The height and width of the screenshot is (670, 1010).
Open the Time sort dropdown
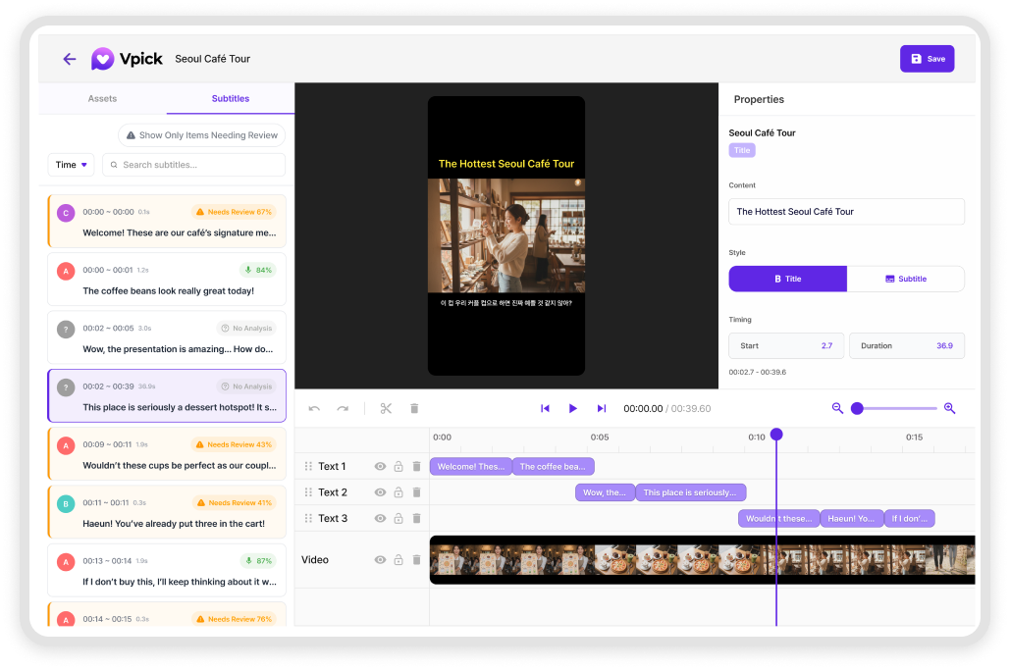(x=71, y=165)
